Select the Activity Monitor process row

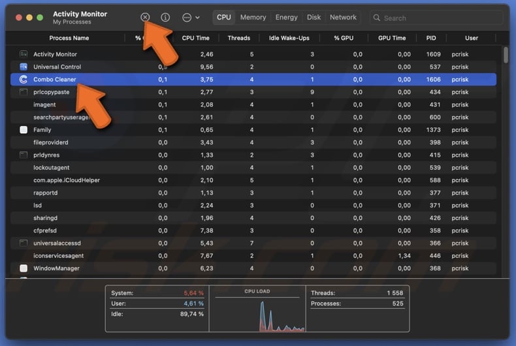coord(253,54)
